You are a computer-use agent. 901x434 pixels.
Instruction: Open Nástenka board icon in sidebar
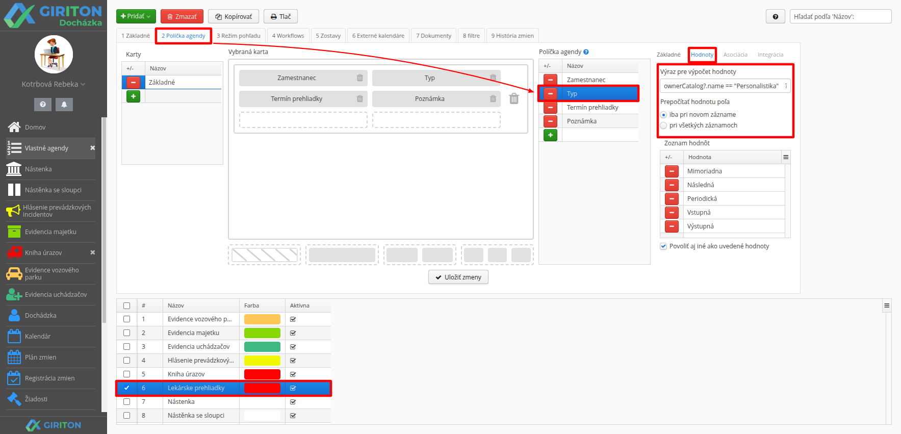pos(14,169)
